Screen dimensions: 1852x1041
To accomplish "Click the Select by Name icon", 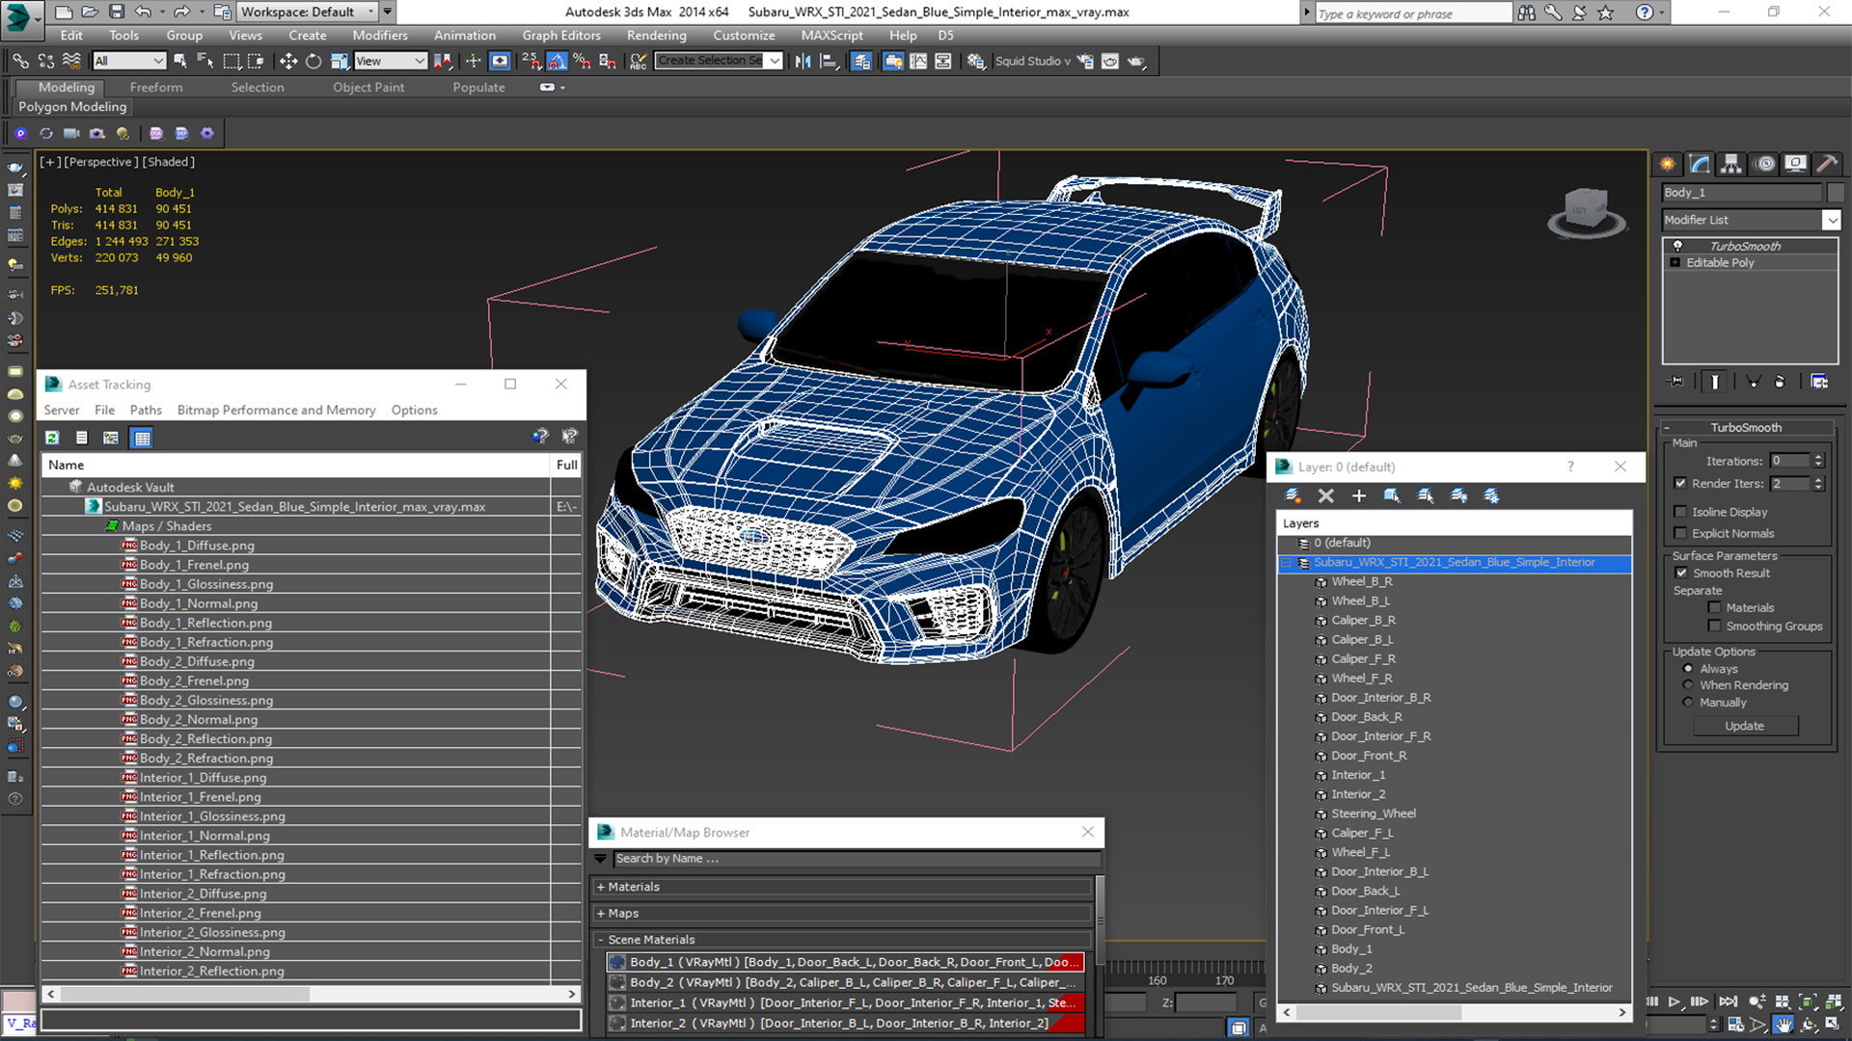I will coord(205,61).
